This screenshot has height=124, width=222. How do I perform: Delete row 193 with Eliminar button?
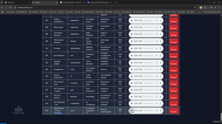pos(173,63)
